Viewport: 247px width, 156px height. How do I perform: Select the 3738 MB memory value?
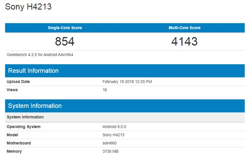[110, 151]
